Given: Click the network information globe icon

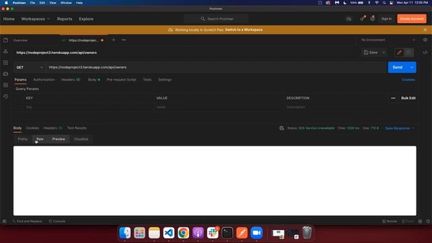Looking at the screenshot, I should 281,128.
